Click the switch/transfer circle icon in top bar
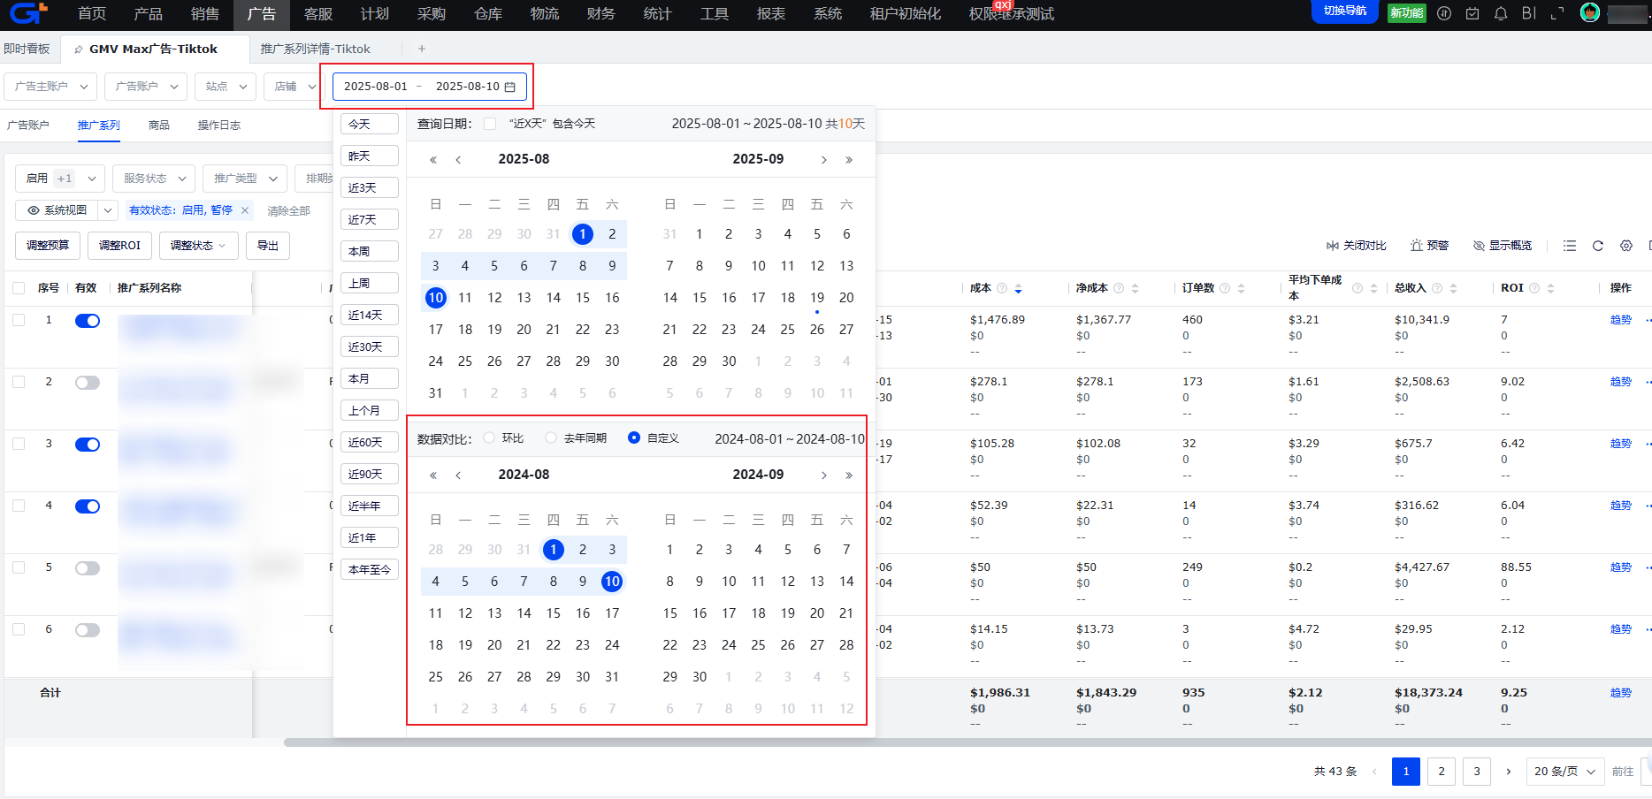The width and height of the screenshot is (1652, 799). point(1444,13)
